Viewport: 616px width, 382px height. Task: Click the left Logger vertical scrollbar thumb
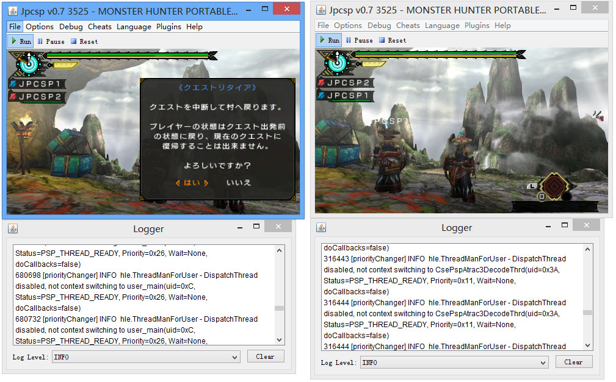point(280,308)
